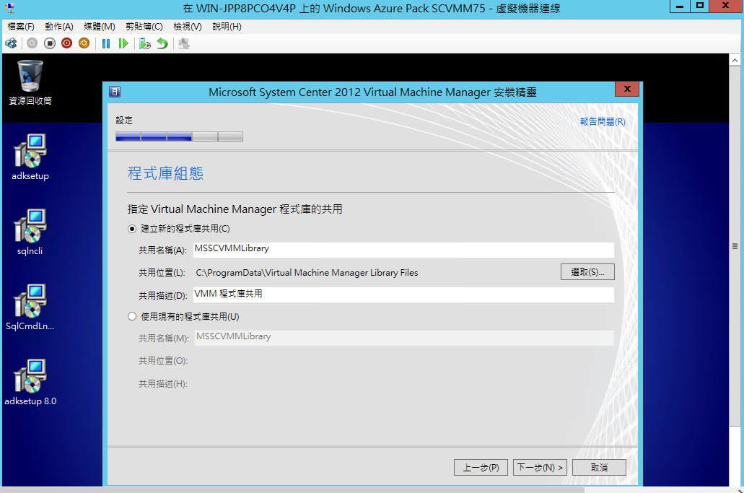
Task: Click the green Revert arrow icon
Action: (162, 43)
